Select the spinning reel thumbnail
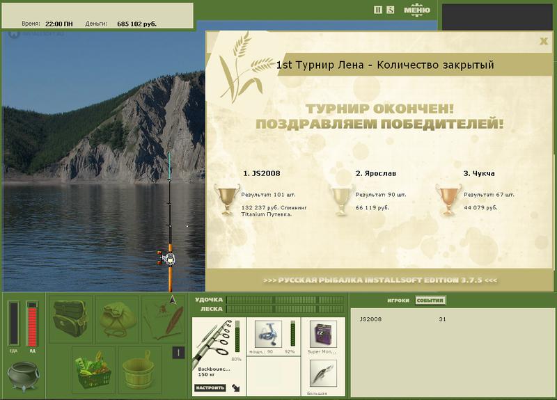 pyautogui.click(x=268, y=334)
